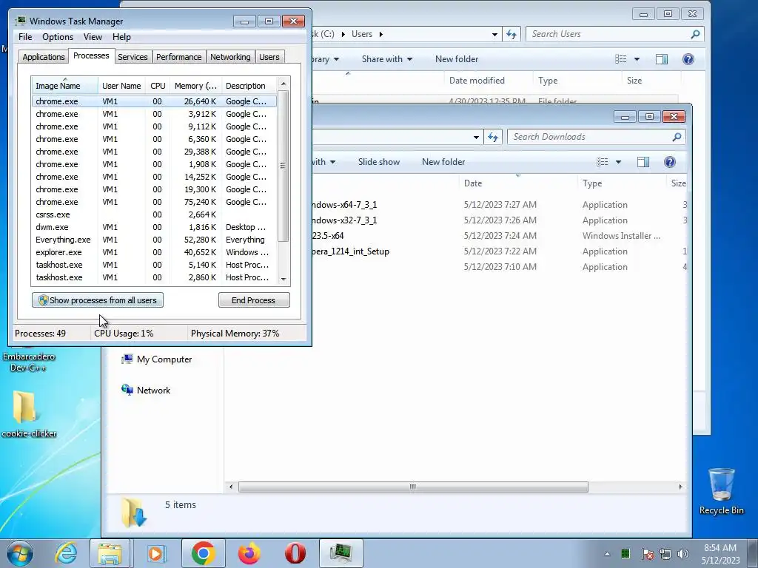Sort processes by Memory column
The image size is (758, 568).
click(x=195, y=86)
